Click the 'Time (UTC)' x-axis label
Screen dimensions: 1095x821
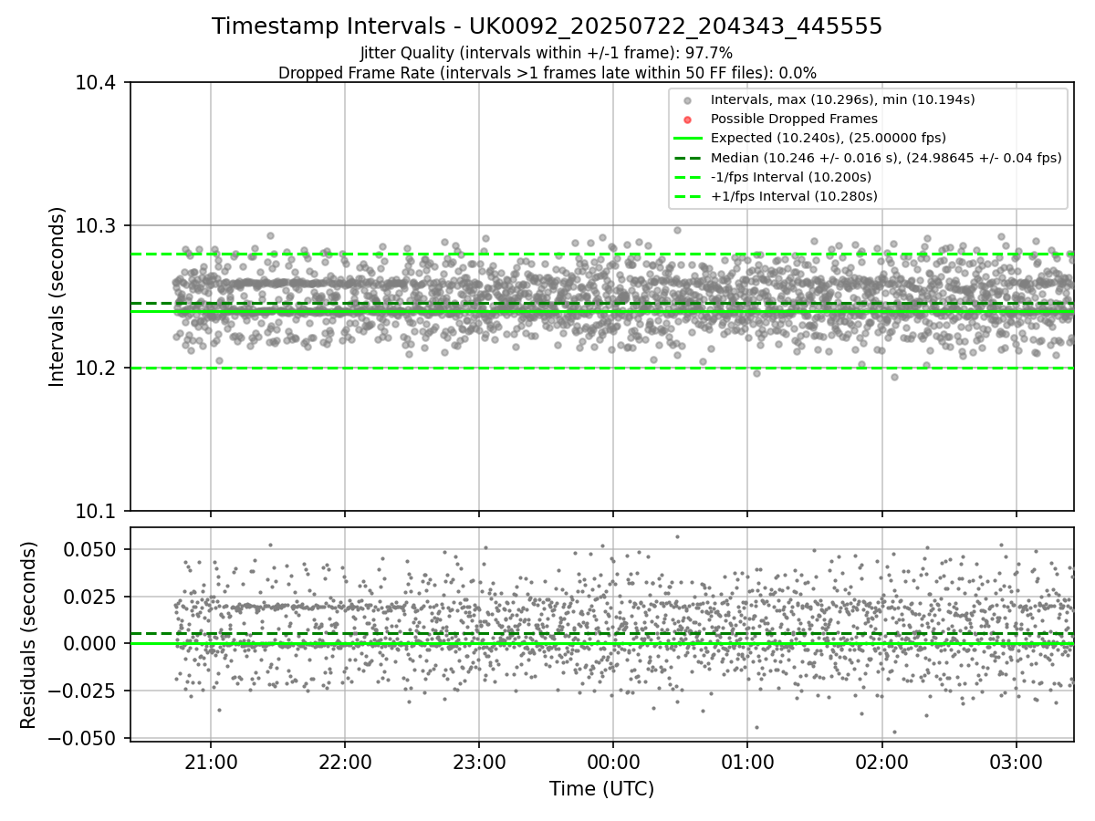click(601, 789)
